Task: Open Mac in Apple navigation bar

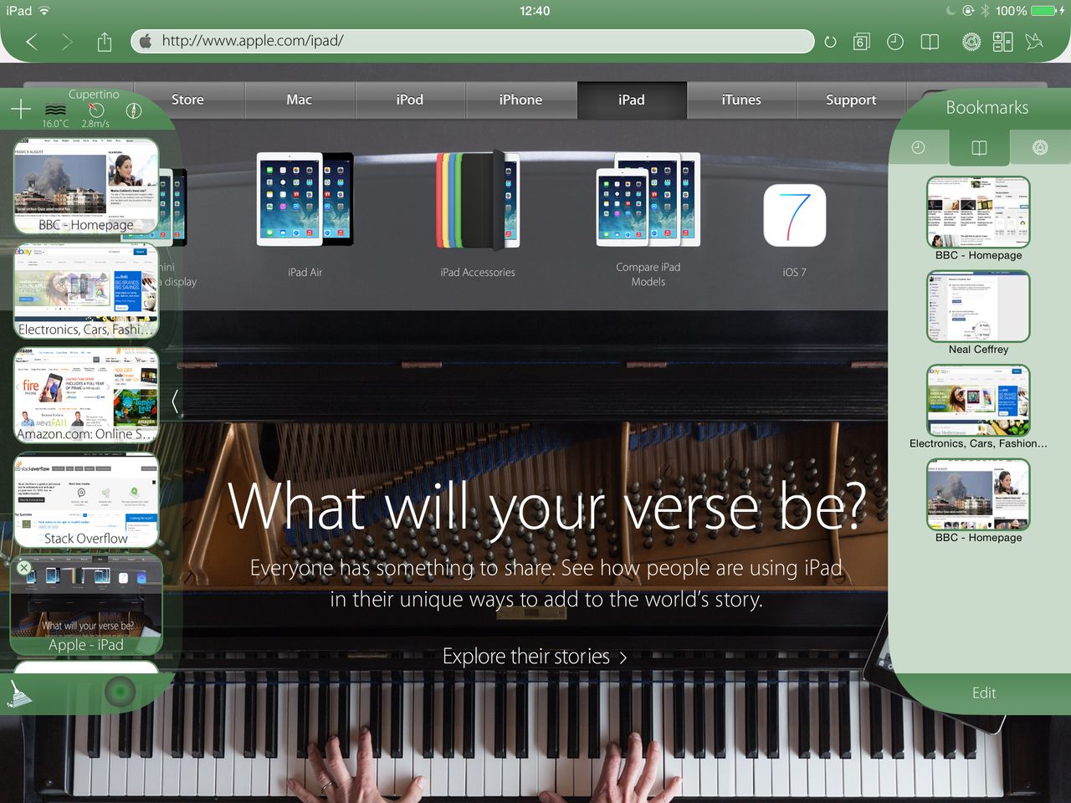Action: [x=299, y=100]
